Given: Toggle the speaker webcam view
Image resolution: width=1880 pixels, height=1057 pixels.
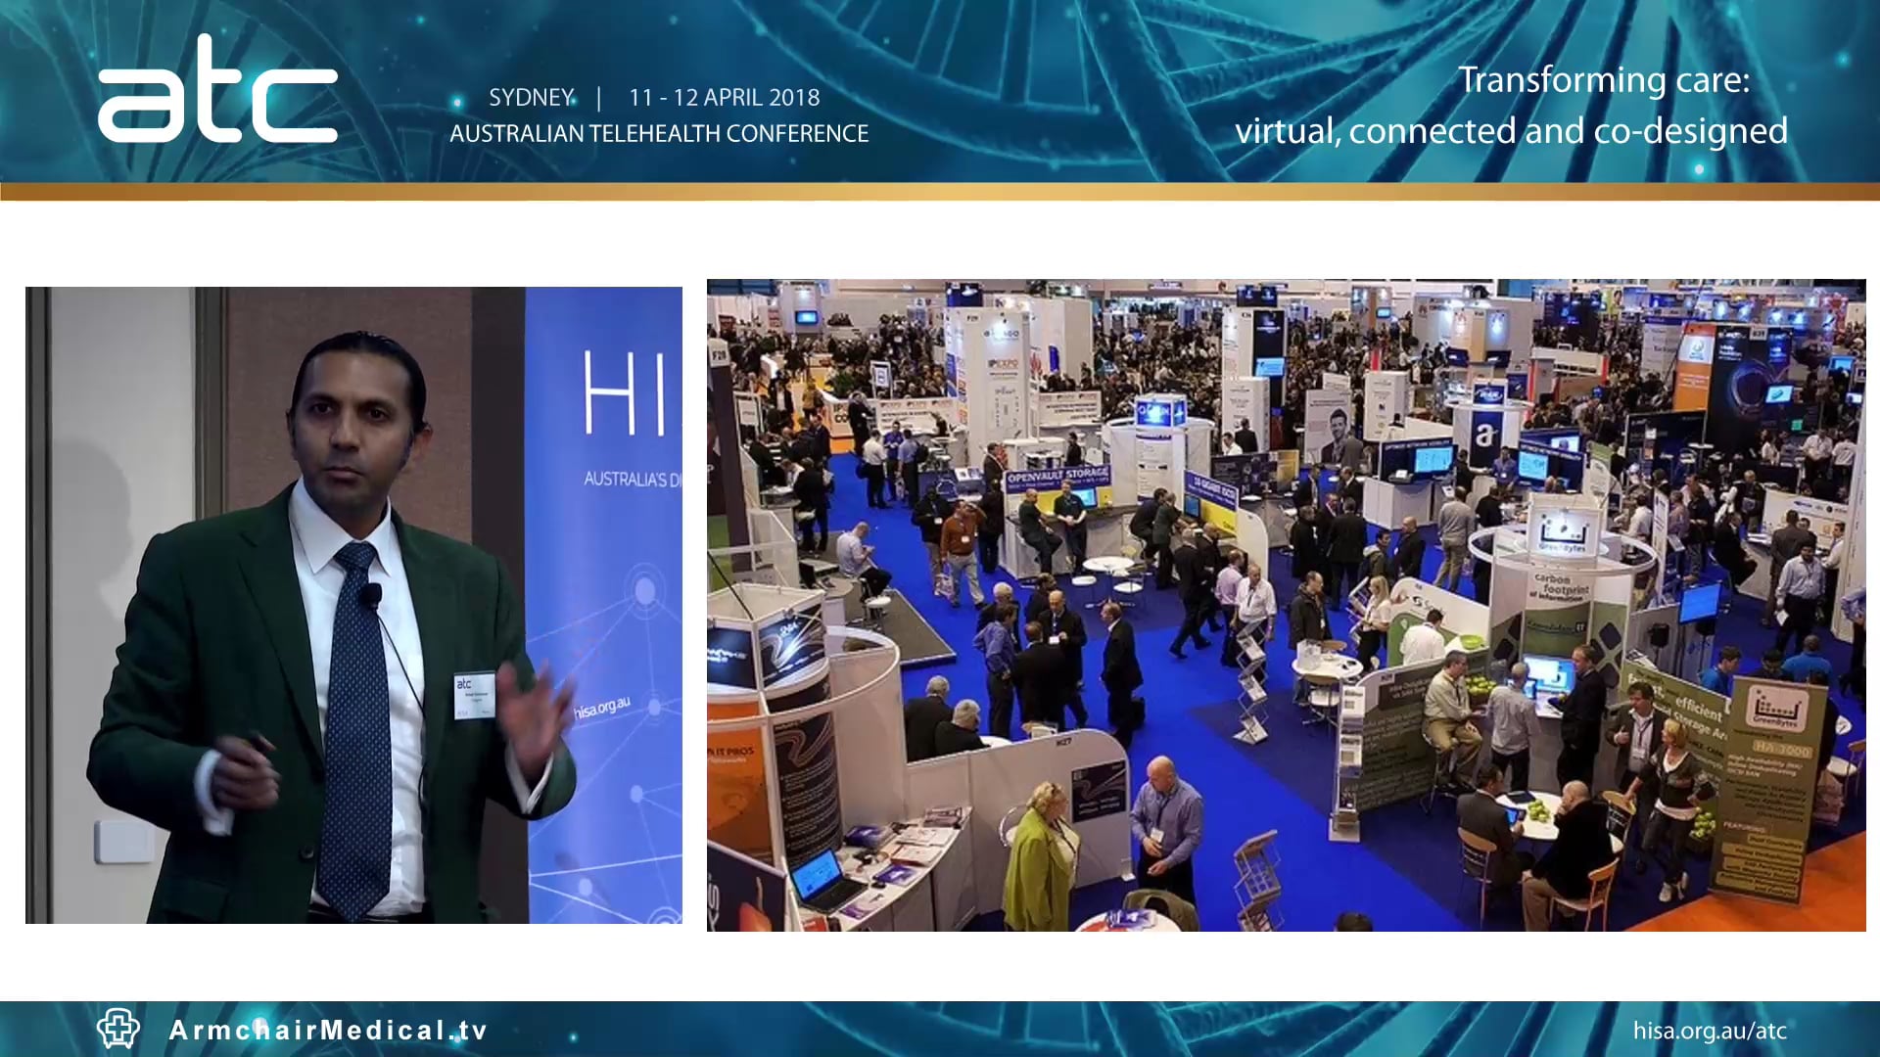Looking at the screenshot, I should 353,602.
